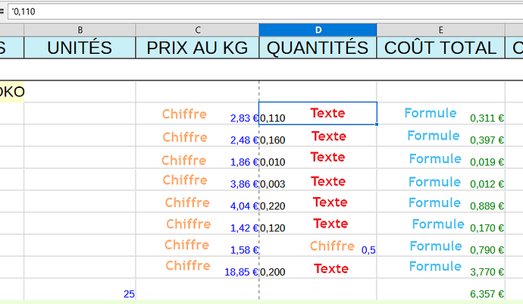
Task: Select column B header
Action: pyautogui.click(x=80, y=30)
